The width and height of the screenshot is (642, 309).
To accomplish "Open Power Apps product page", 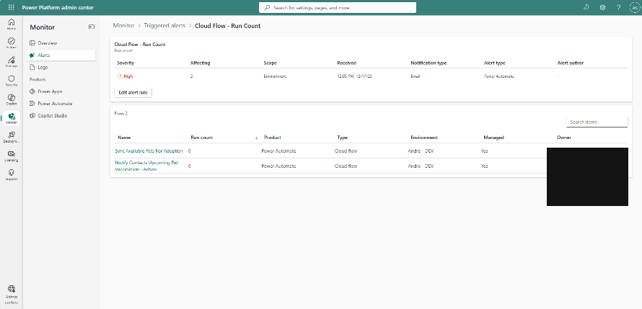I will click(61, 91).
